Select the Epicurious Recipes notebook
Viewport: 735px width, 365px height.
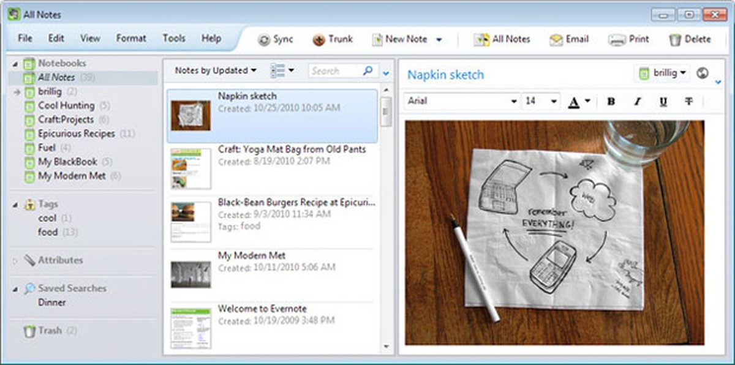tap(76, 134)
